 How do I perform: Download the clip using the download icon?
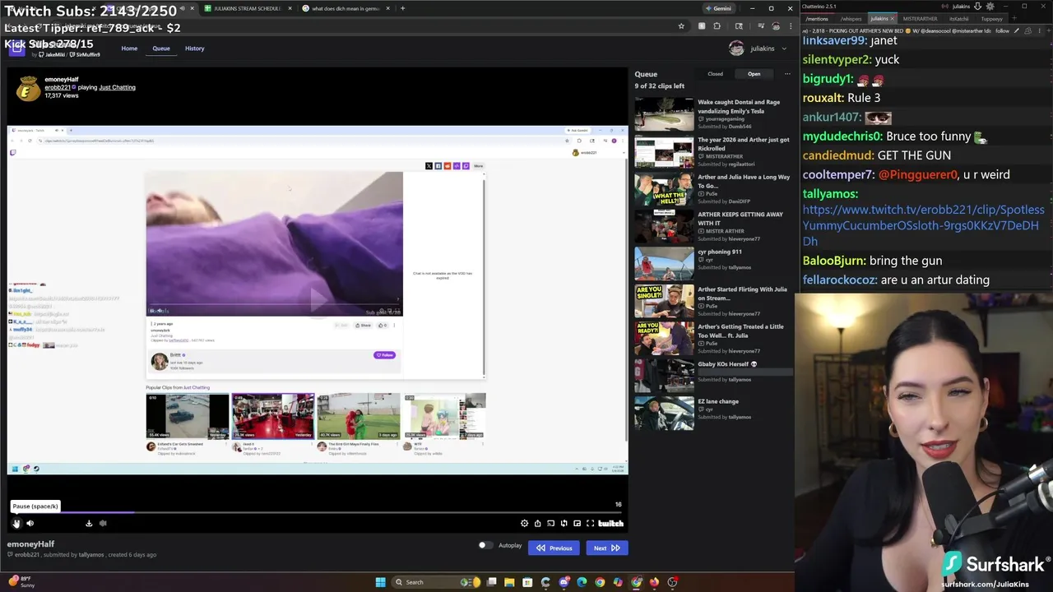coord(89,523)
